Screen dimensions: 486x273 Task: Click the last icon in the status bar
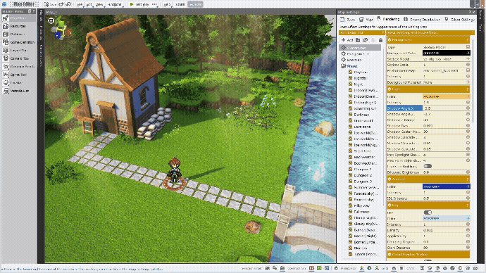point(475,268)
